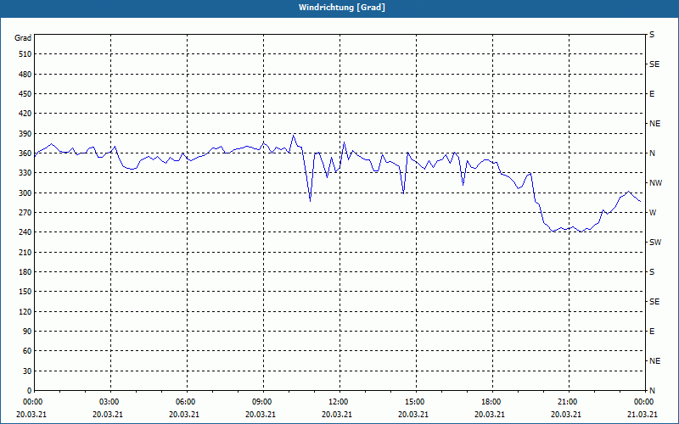The width and height of the screenshot is (679, 424).
Task: Select the Grad unit label above the axis
Action: tap(23, 38)
